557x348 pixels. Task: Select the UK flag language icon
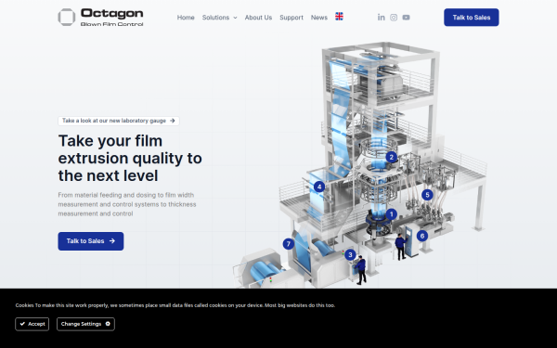pos(339,17)
